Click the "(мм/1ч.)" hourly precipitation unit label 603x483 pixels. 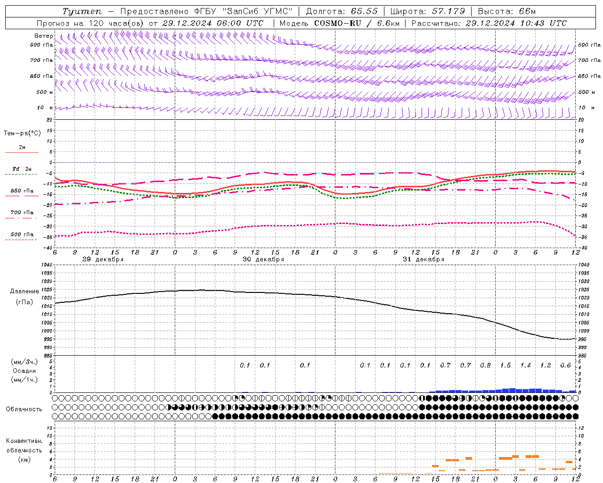point(24,380)
